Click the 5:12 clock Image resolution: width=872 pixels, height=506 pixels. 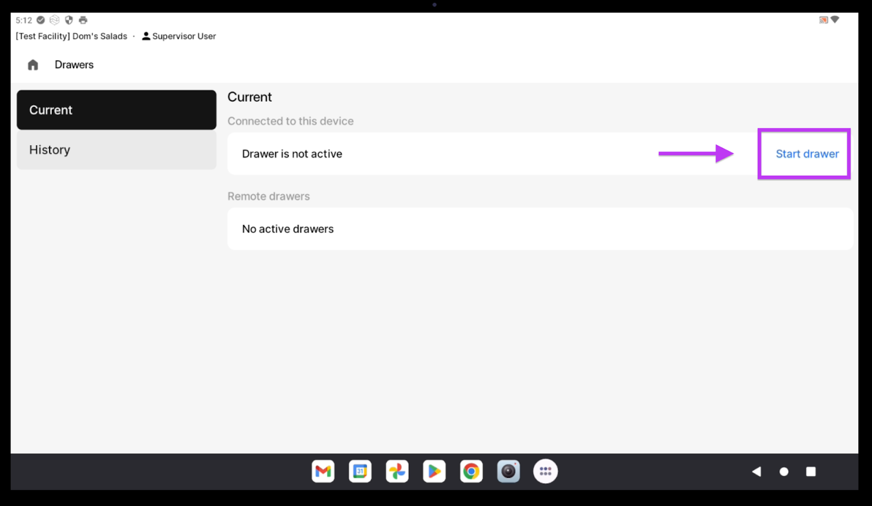point(24,20)
